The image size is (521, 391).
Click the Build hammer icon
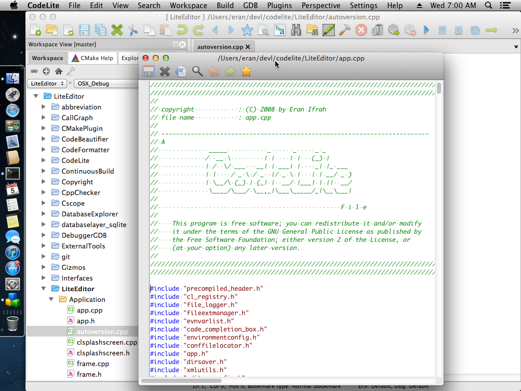[345, 30]
